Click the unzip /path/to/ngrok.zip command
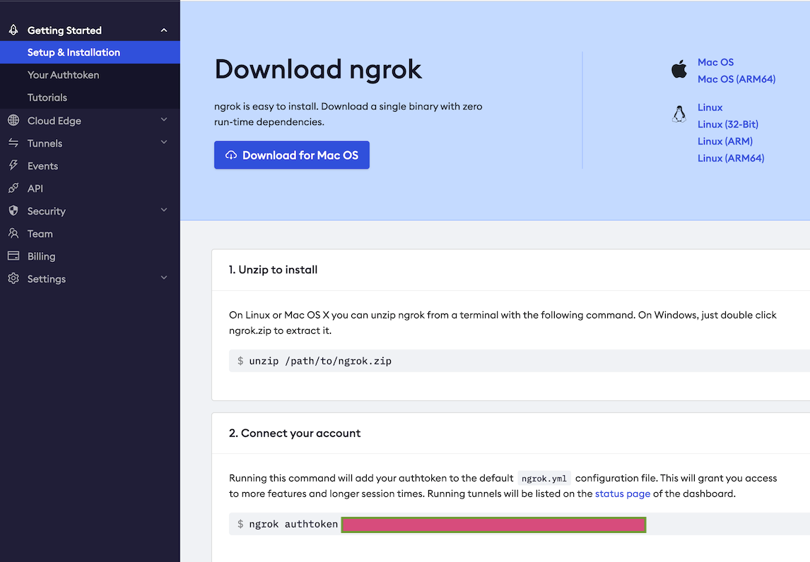This screenshot has height=562, width=810. [320, 361]
